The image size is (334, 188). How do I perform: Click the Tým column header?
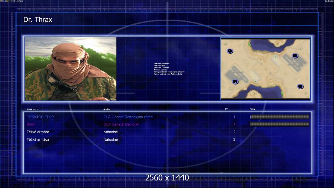pos(226,109)
